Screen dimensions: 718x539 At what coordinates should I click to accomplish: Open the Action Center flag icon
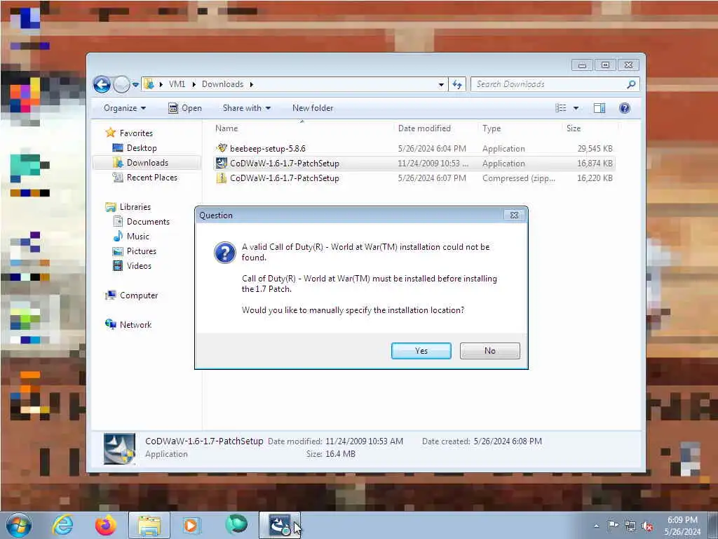click(613, 525)
